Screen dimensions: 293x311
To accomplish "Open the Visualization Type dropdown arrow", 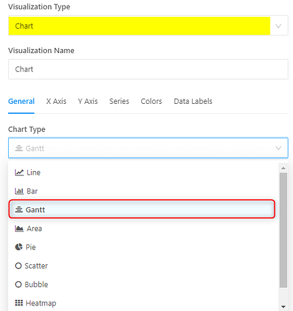I will pyautogui.click(x=278, y=26).
